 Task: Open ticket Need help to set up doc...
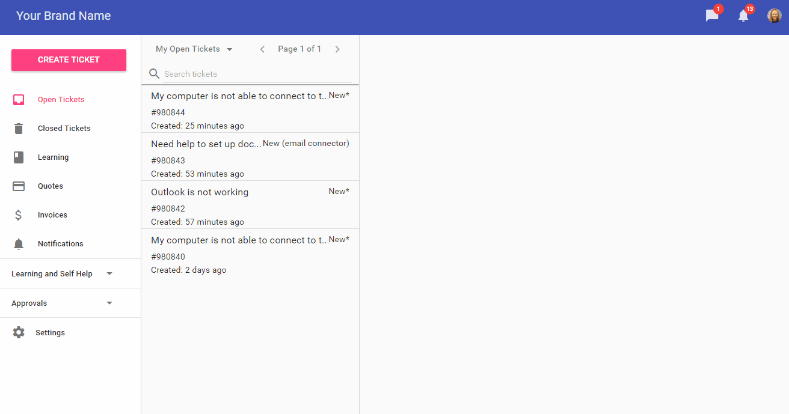206,144
